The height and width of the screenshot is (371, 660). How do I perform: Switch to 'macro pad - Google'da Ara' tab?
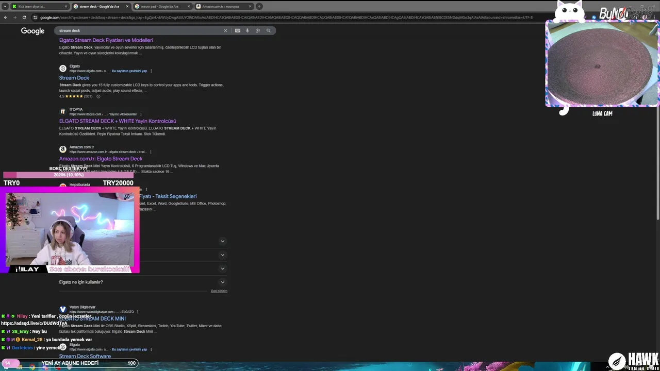click(x=162, y=6)
